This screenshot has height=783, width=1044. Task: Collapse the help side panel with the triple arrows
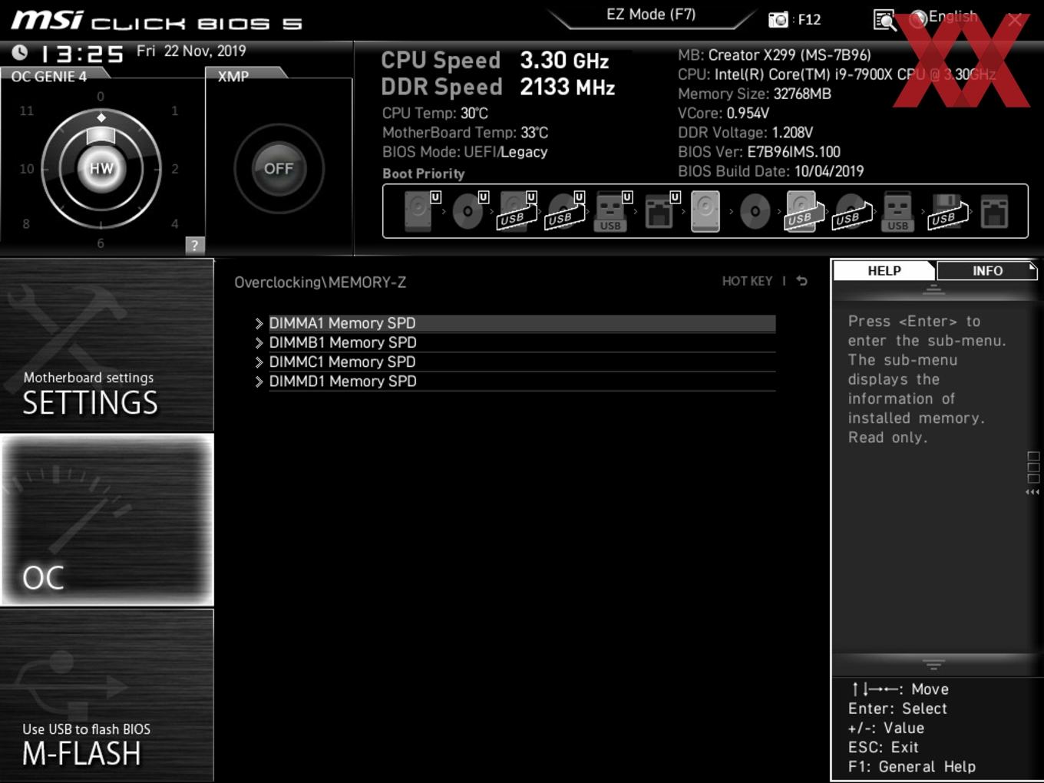pos(1032,492)
